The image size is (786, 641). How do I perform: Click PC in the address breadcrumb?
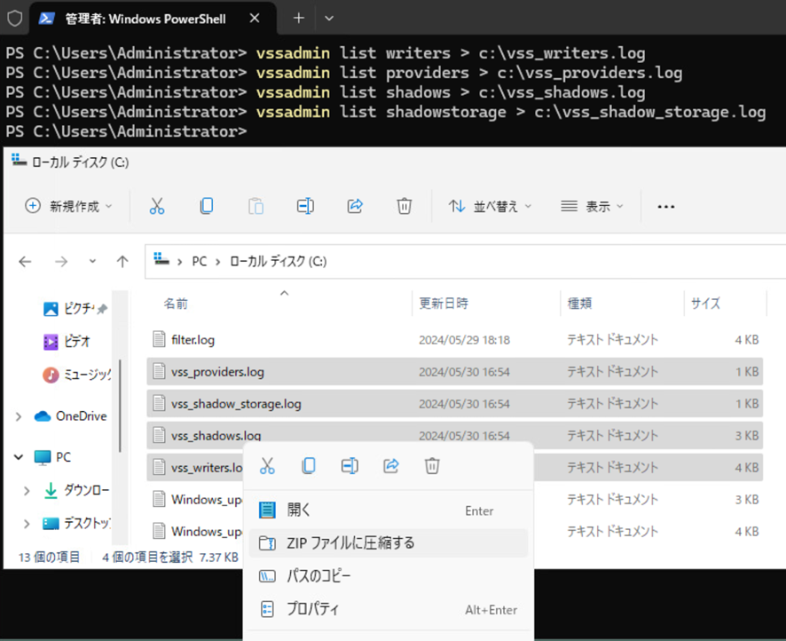pos(199,261)
